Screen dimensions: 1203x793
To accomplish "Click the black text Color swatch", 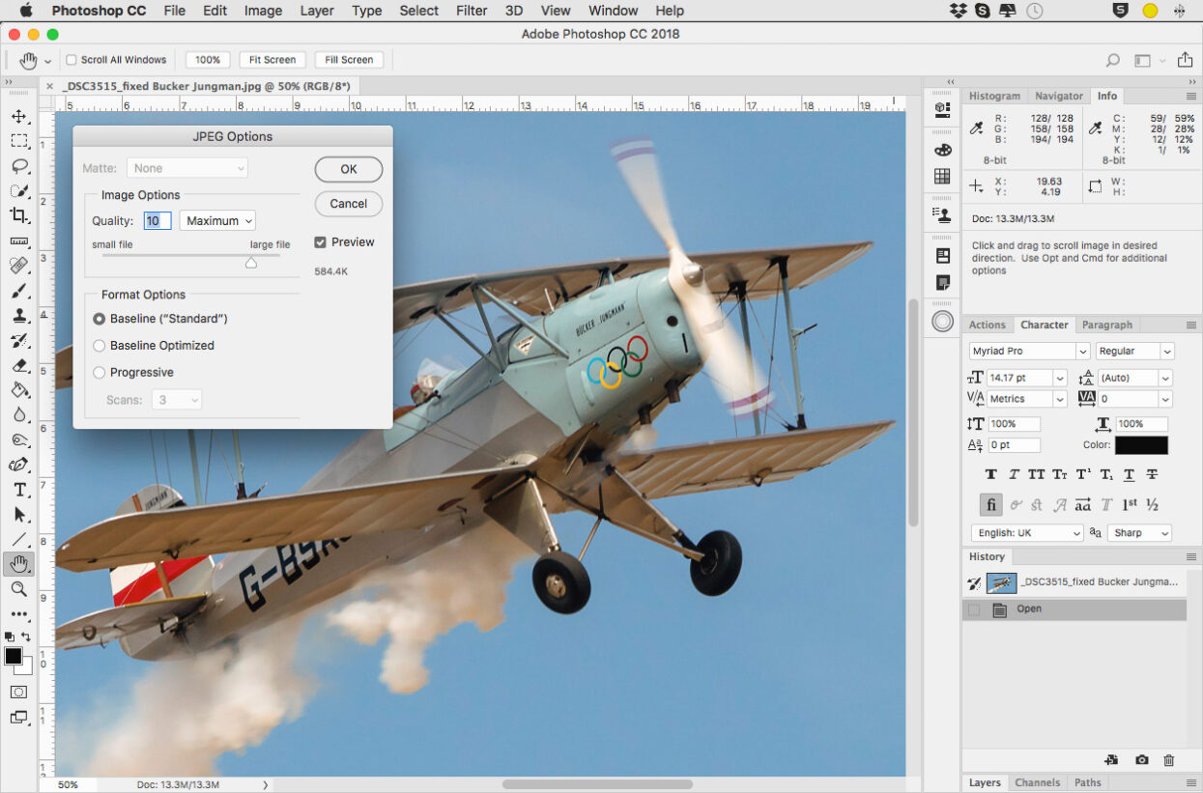I will pos(1141,445).
